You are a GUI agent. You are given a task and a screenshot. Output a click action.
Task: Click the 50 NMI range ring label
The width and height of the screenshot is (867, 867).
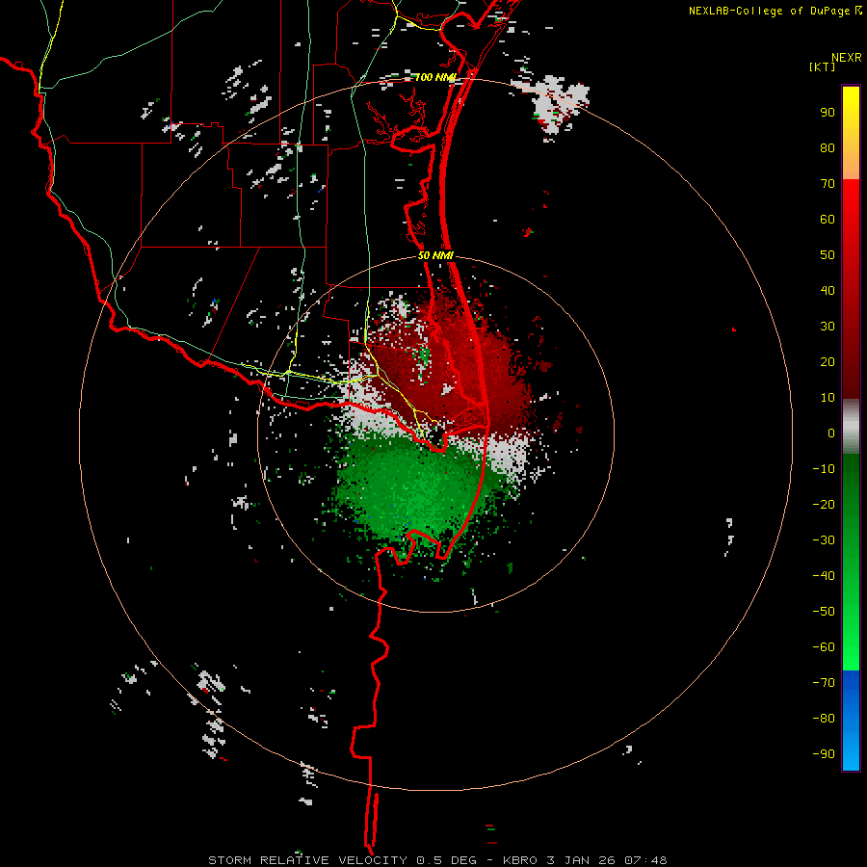435,255
